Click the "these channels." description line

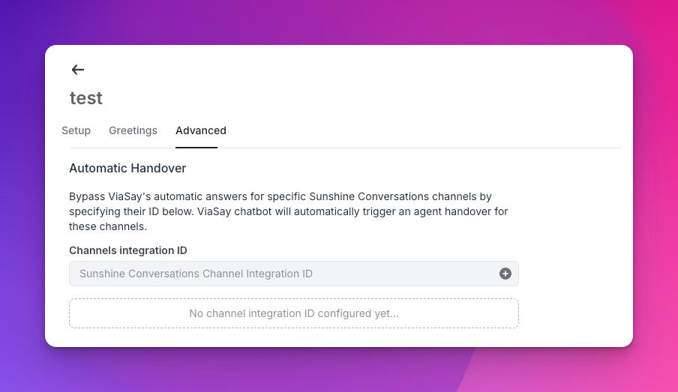pyautogui.click(x=107, y=226)
